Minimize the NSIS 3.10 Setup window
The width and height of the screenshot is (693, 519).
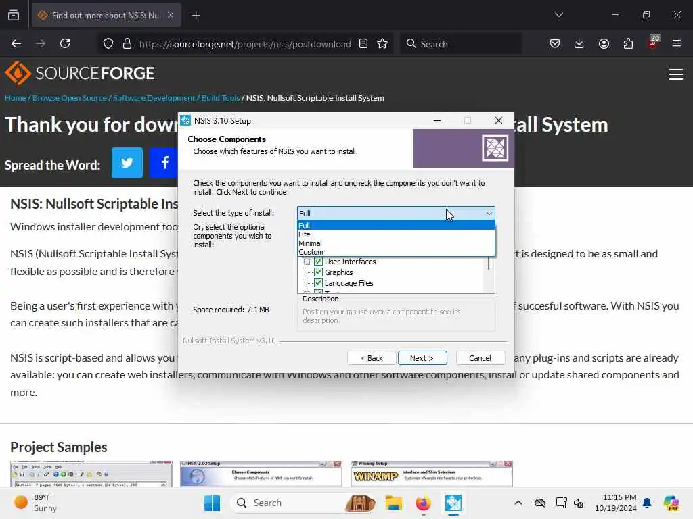tap(437, 120)
